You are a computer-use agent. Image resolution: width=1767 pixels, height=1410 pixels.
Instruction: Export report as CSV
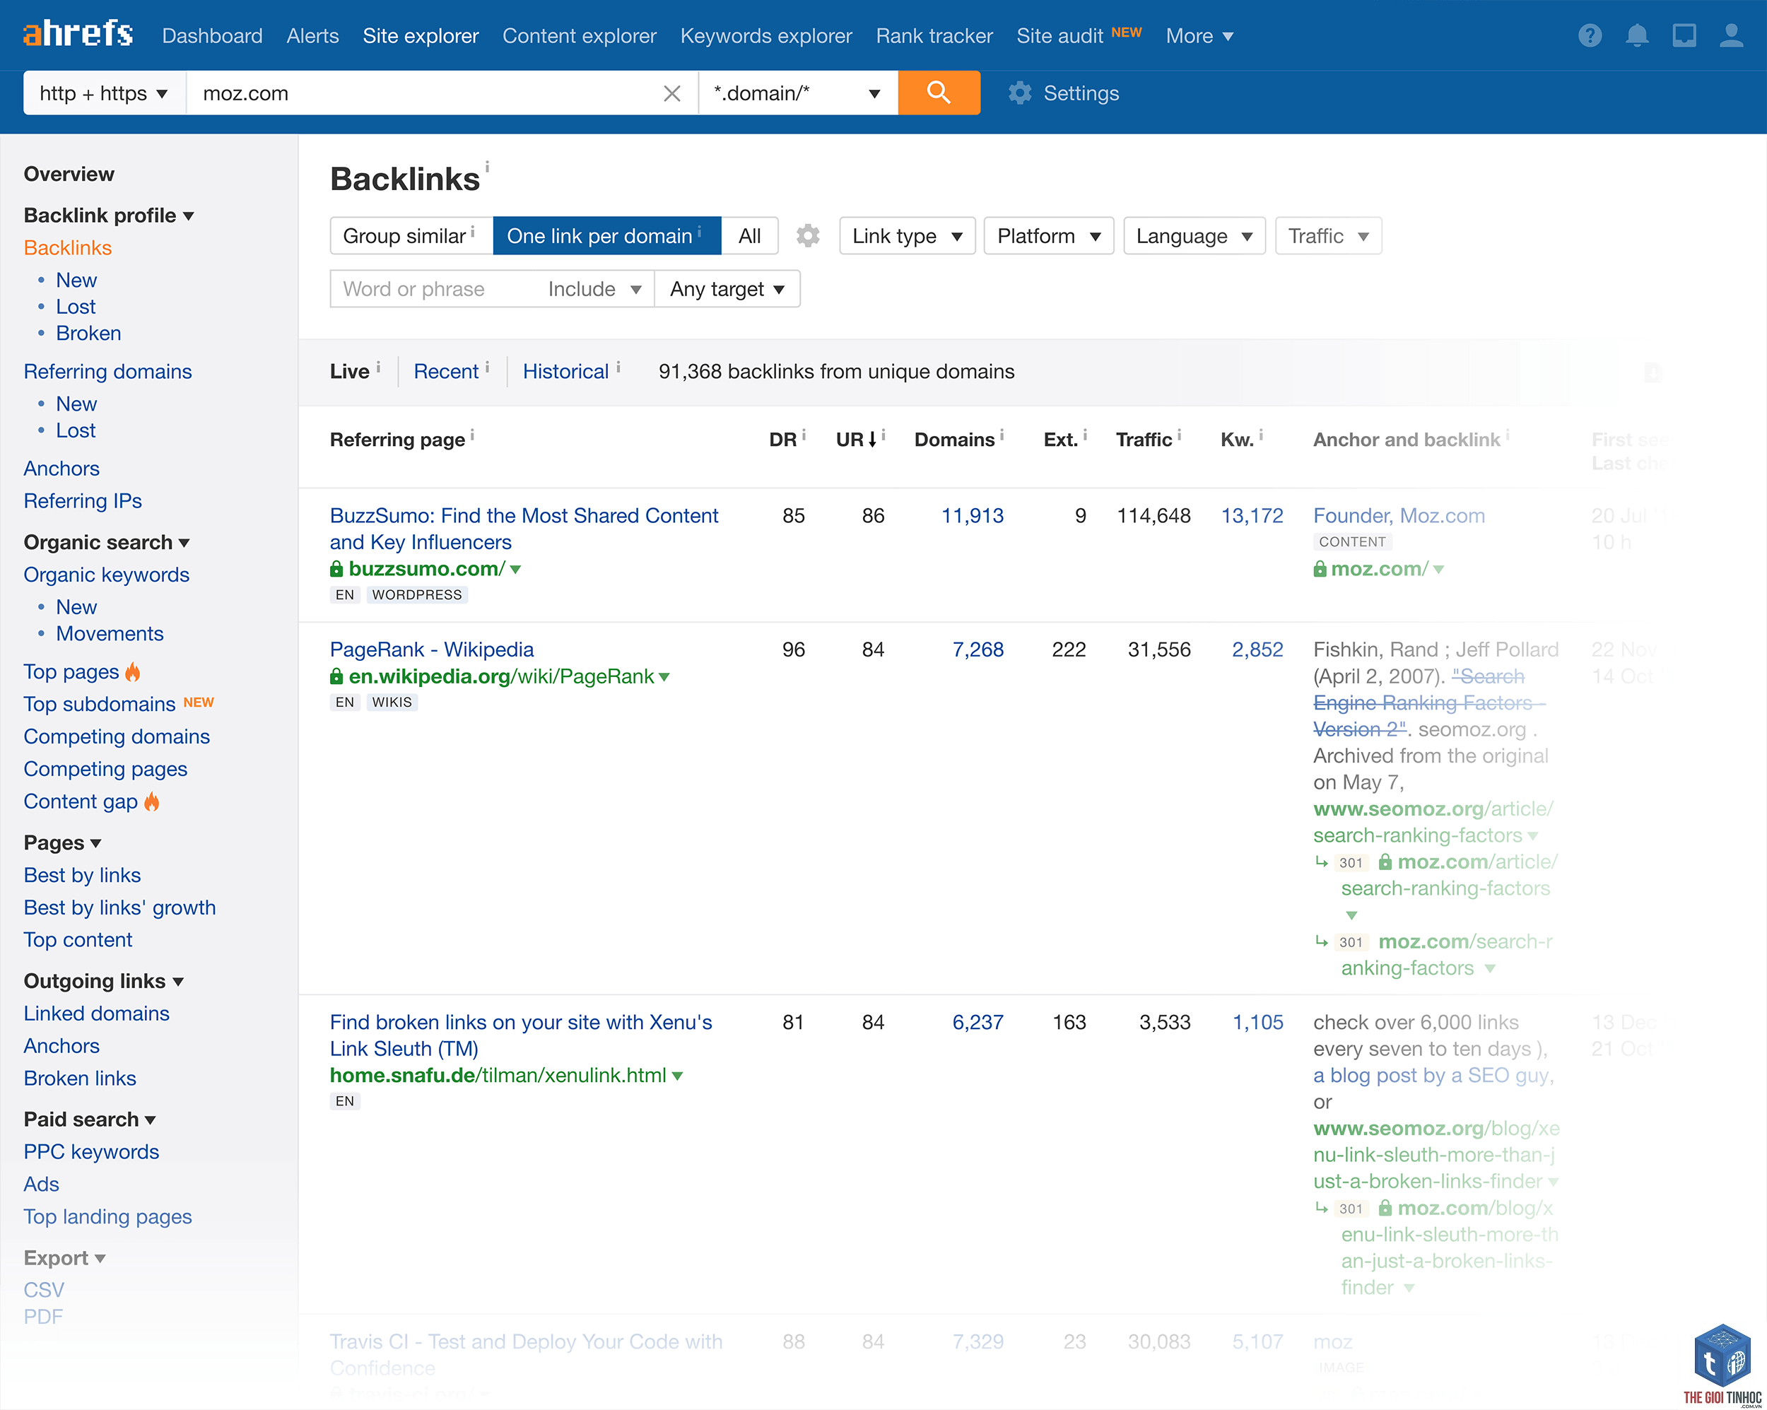[x=43, y=1289]
